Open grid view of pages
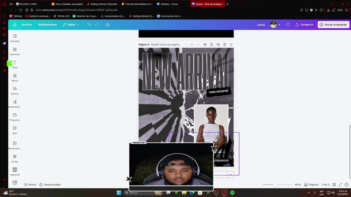351x197 pixels. pyautogui.click(x=334, y=185)
